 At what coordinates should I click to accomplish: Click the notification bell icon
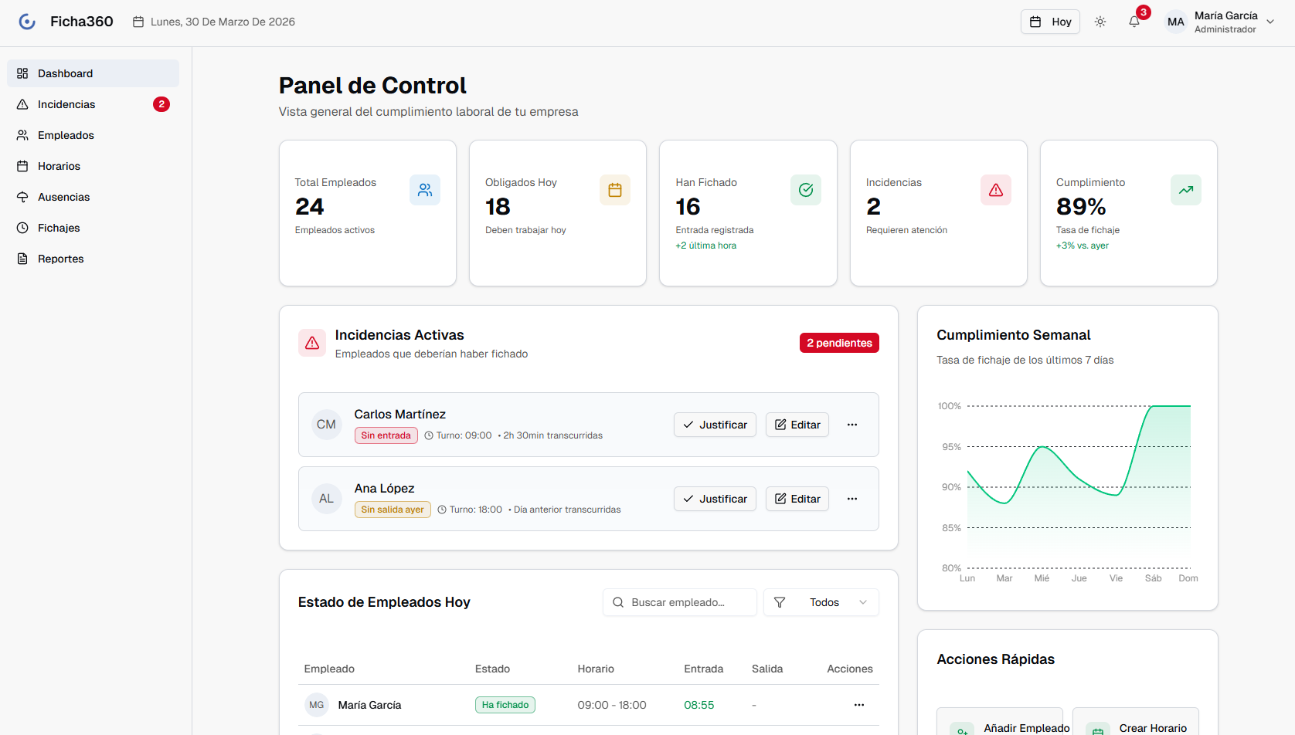pos(1134,22)
